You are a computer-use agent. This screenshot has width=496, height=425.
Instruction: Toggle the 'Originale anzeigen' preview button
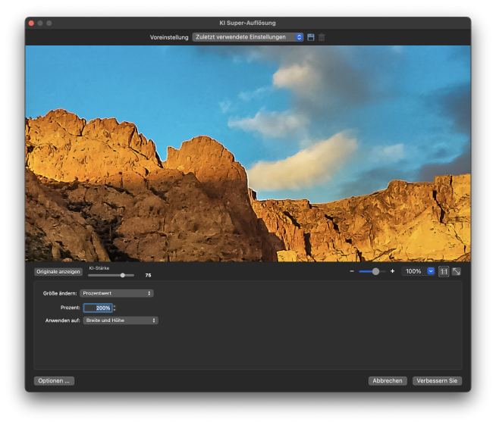[58, 271]
